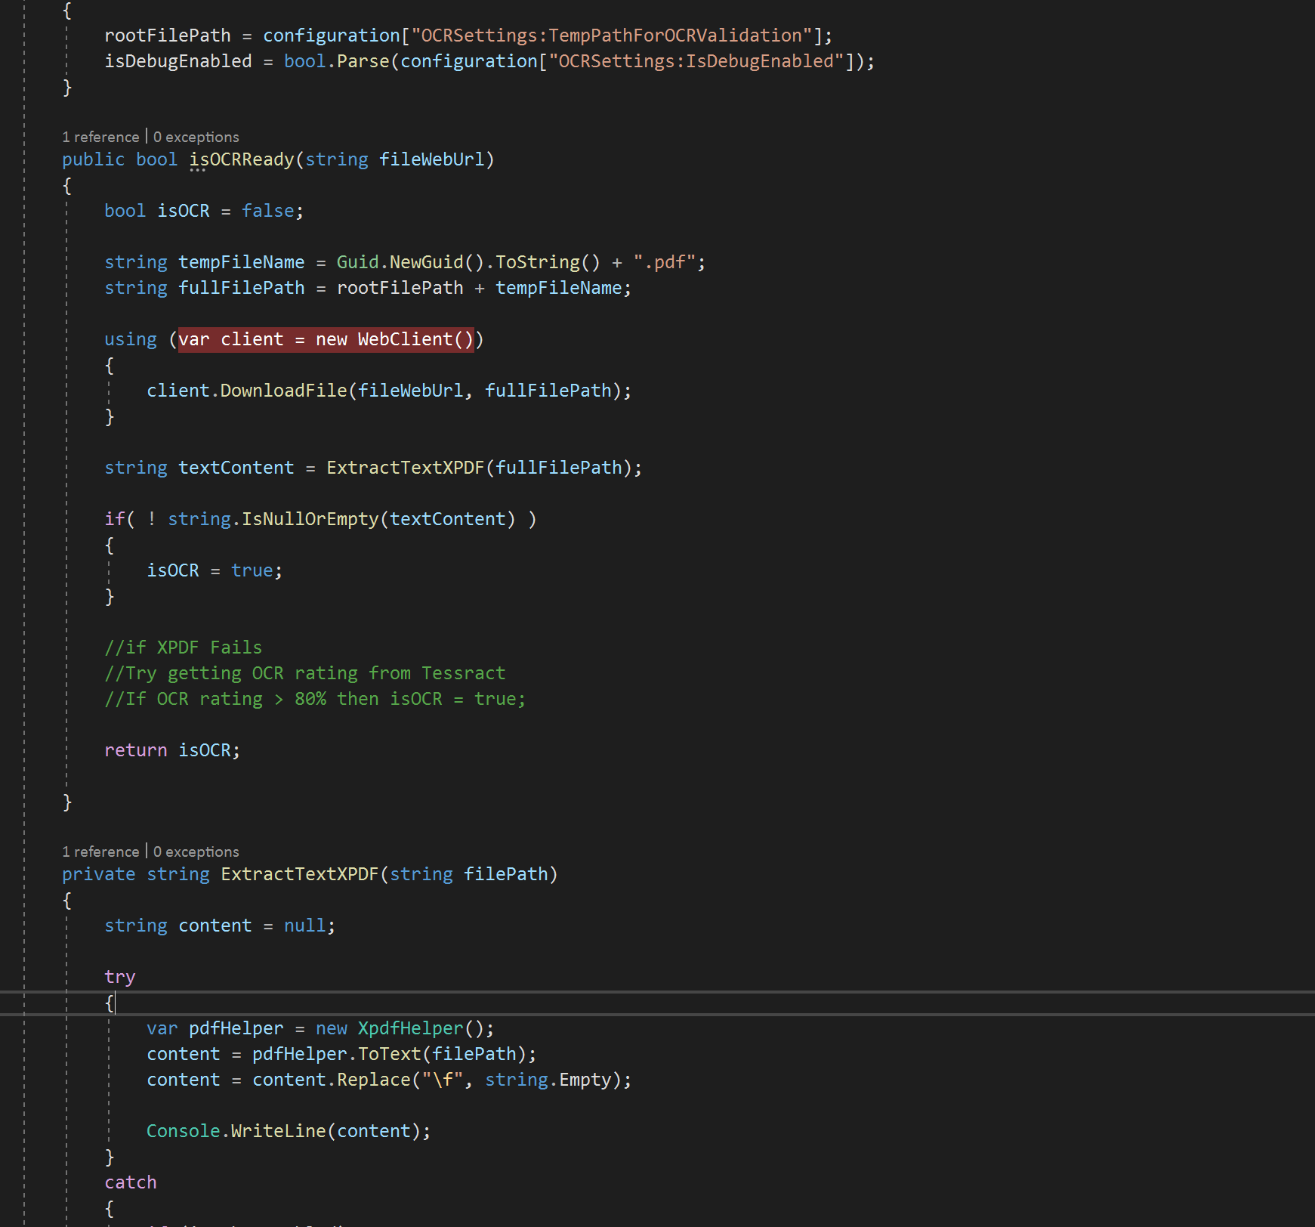
Task: Open the '0 exceptions' CodeLens above isOCRReady
Action: coord(196,137)
